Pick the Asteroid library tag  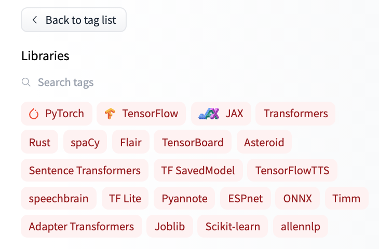click(264, 142)
